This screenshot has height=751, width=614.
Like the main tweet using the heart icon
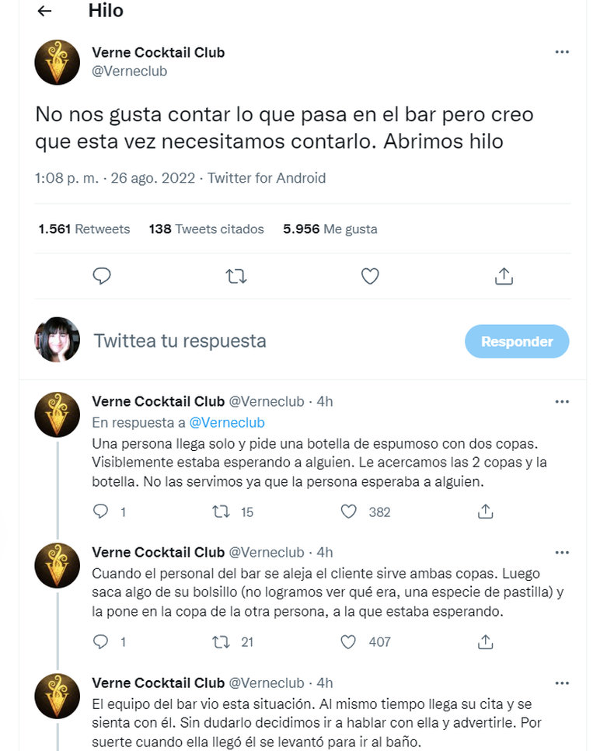click(x=369, y=276)
